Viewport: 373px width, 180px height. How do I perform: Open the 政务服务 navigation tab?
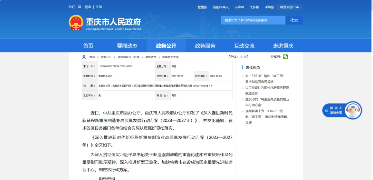(205, 46)
